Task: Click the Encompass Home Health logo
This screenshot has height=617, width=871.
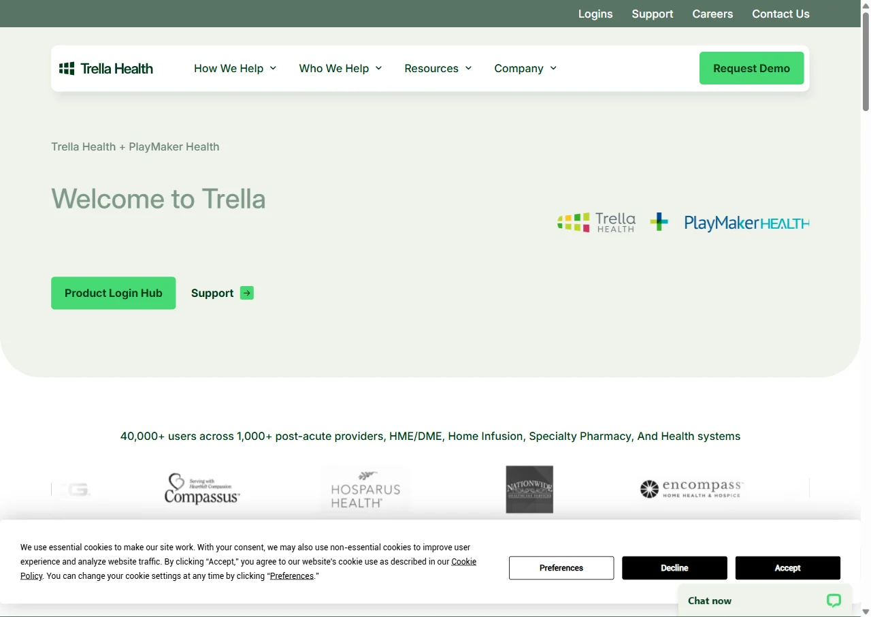Action: click(692, 488)
